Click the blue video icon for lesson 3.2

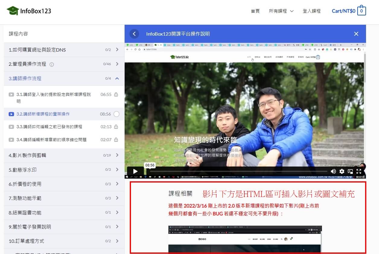click(11, 114)
